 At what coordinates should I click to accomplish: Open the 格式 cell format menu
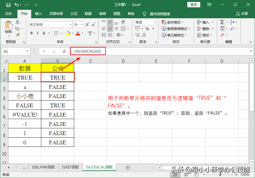click(204, 35)
